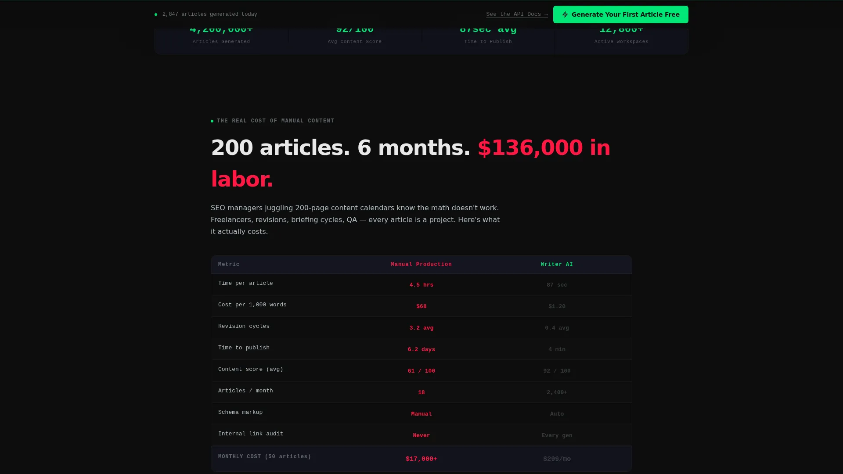Click the '2,400+' cell
This screenshot has height=474, width=843.
click(557, 393)
